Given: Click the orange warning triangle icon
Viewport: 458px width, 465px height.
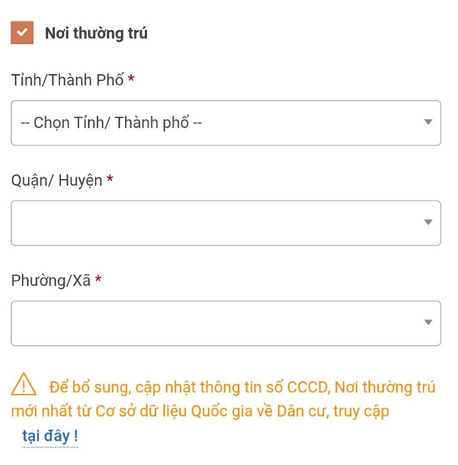Looking at the screenshot, I should tap(24, 383).
